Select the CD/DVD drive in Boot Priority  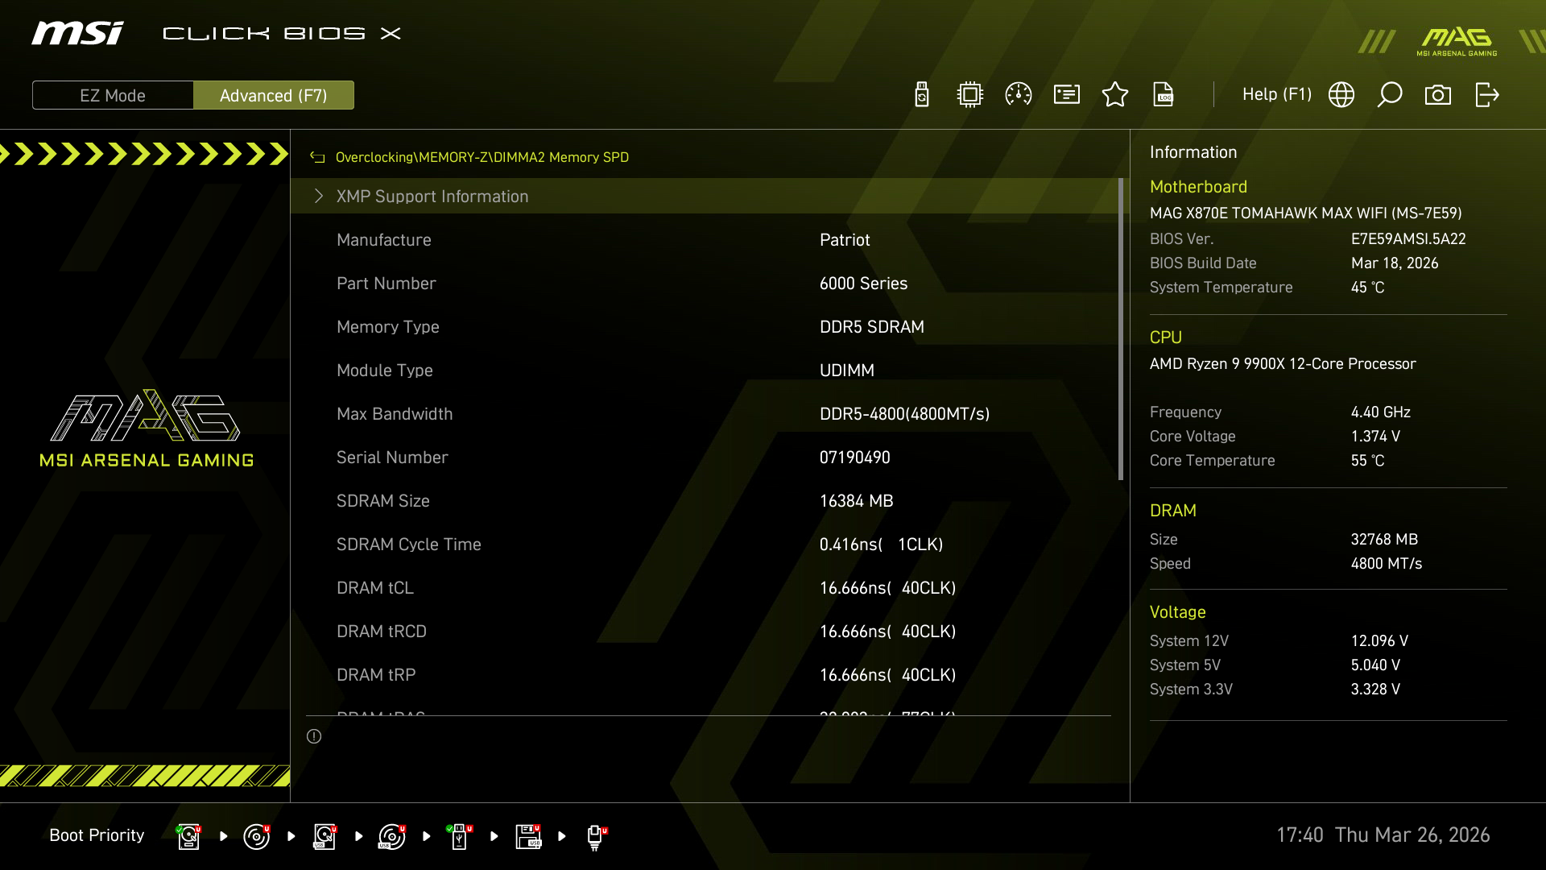[256, 835]
